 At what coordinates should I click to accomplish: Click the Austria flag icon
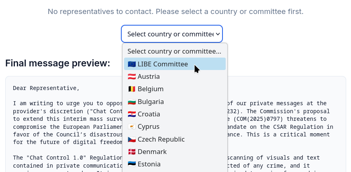click(131, 76)
